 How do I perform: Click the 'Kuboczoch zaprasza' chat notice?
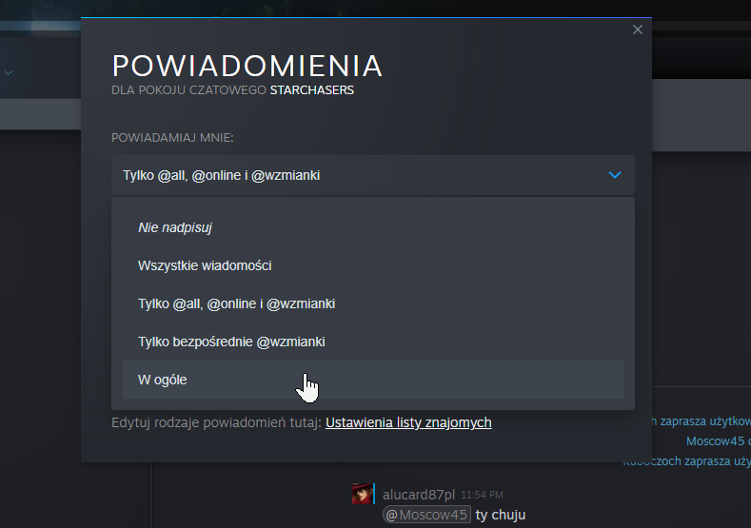click(x=687, y=461)
